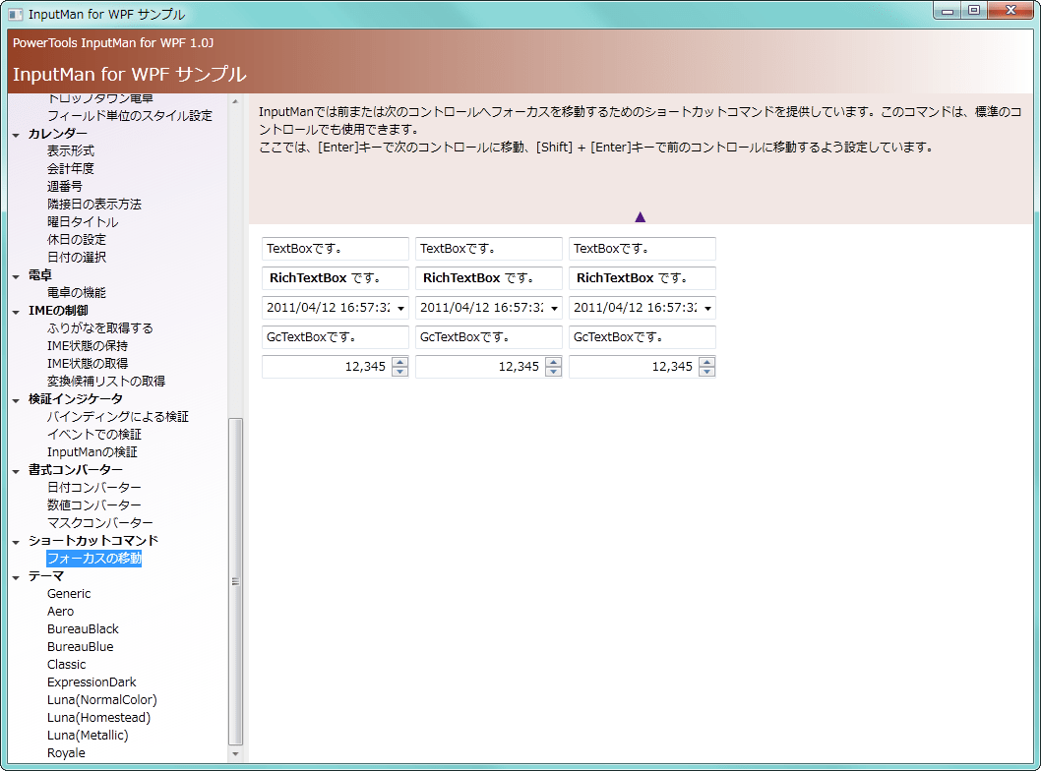Decrement the rightmost 12,345 numeric value
The image size is (1041, 771).
[x=706, y=371]
